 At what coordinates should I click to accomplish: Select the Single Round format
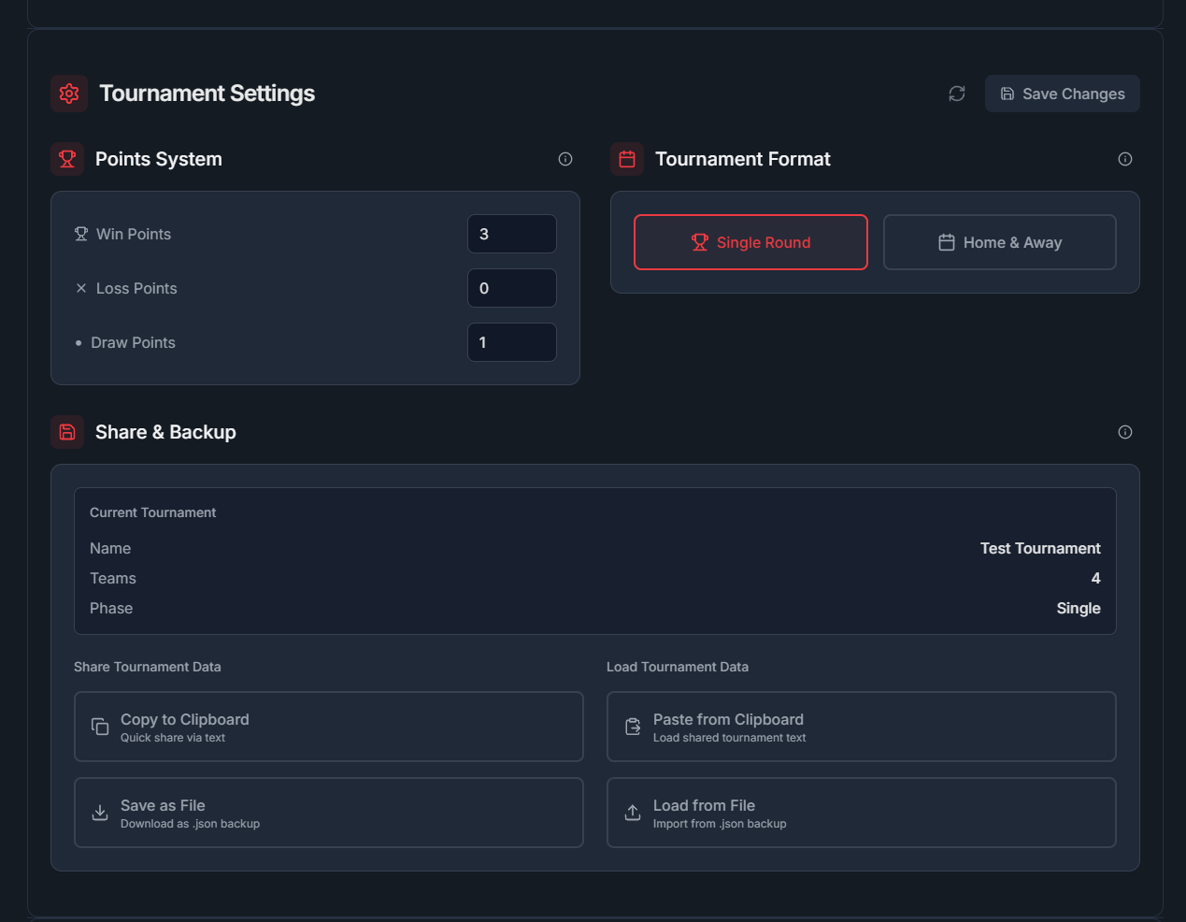[750, 242]
